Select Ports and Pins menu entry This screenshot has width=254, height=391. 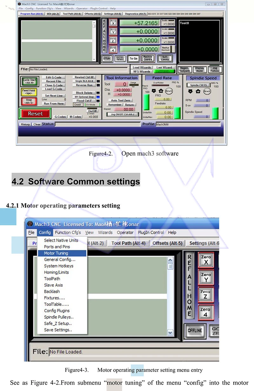[x=62, y=247]
